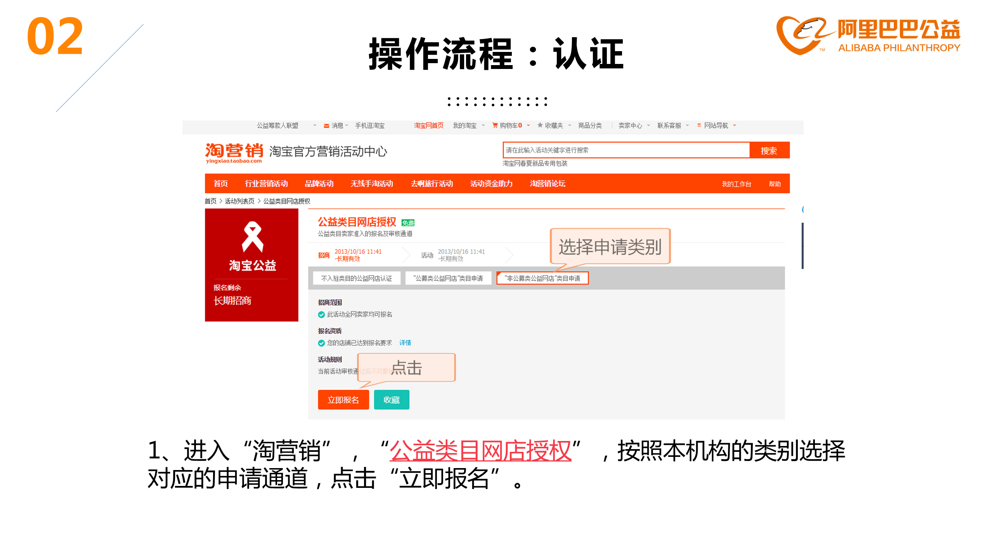The height and width of the screenshot is (558, 993).
Task: Click breadcrumb 首页 below the nav bar
Action: pos(210,201)
